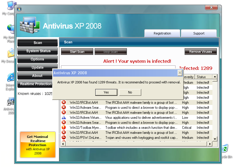Screen dimensions: 236x168
Task: Select the Win32/Toolbar.Myw... row name
Action: pyautogui.click(x=85, y=128)
